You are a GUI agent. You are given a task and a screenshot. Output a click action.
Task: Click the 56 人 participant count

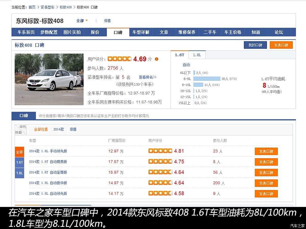pos(218,172)
